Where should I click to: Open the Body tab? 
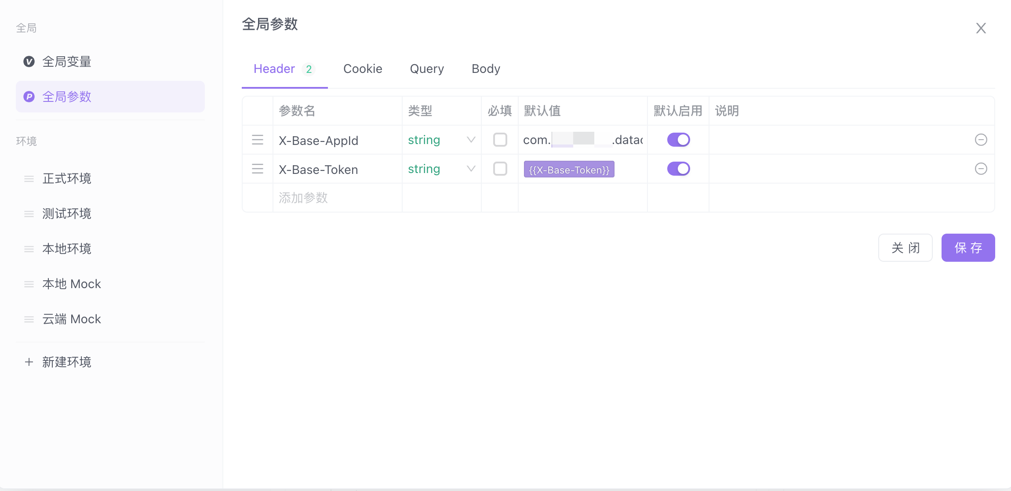coord(486,69)
